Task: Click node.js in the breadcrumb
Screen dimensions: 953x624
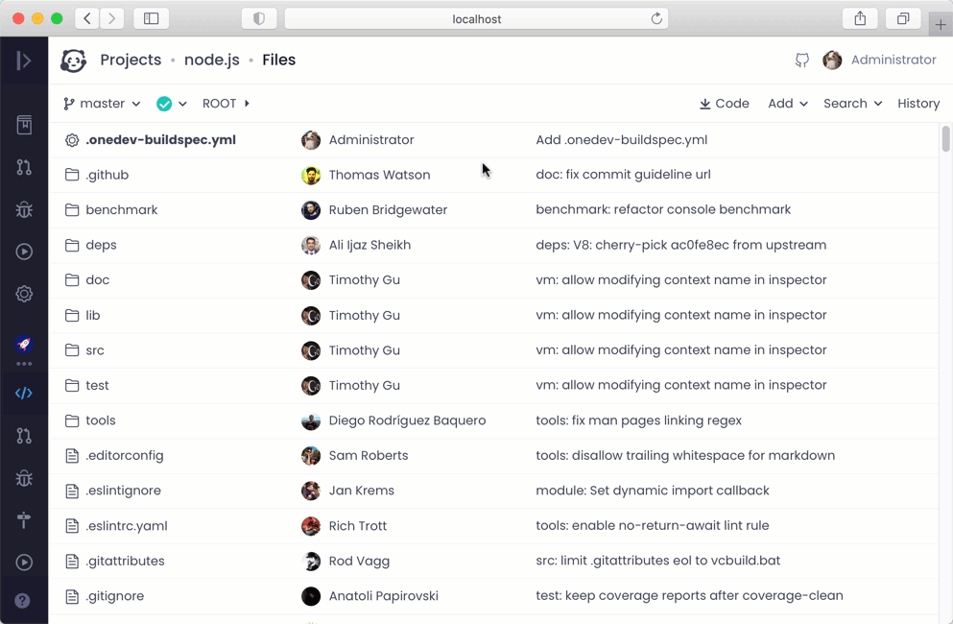Action: [211, 60]
